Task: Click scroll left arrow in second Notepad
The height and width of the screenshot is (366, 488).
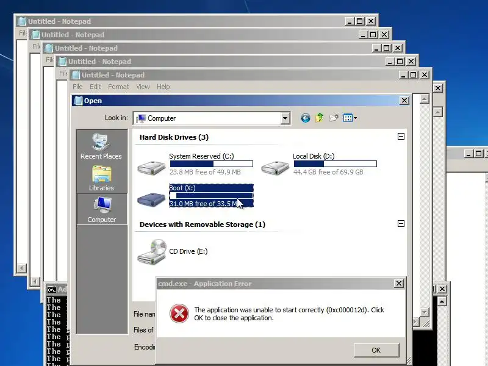Action: (35, 281)
